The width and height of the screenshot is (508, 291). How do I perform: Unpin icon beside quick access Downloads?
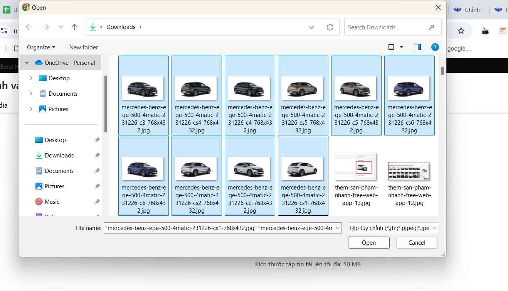point(97,156)
